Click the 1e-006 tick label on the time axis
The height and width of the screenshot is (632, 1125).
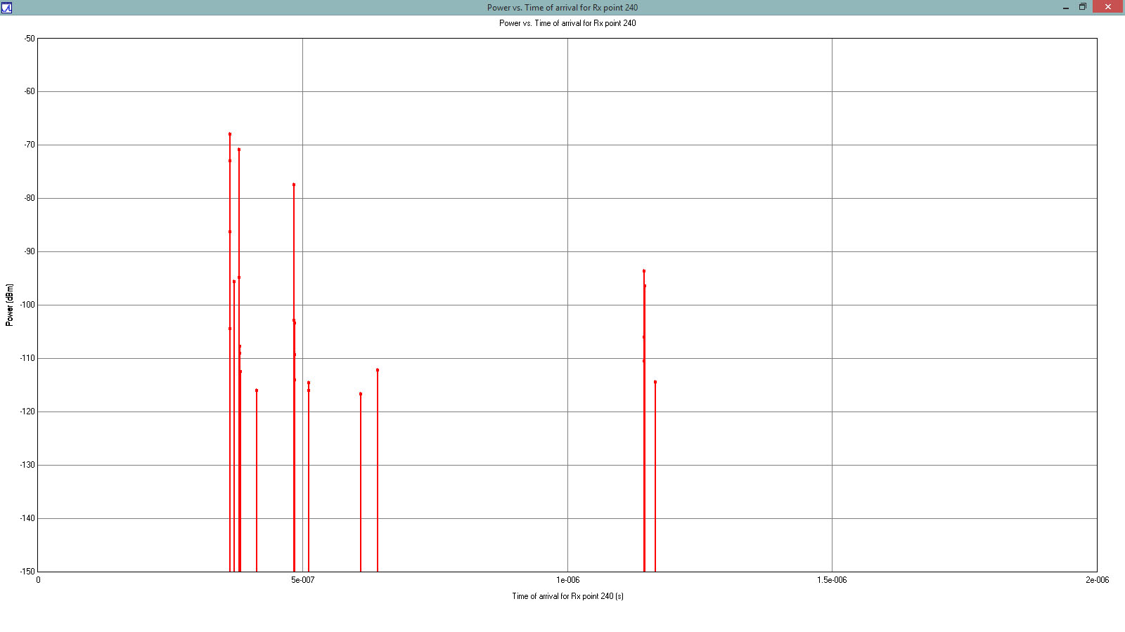tap(567, 580)
